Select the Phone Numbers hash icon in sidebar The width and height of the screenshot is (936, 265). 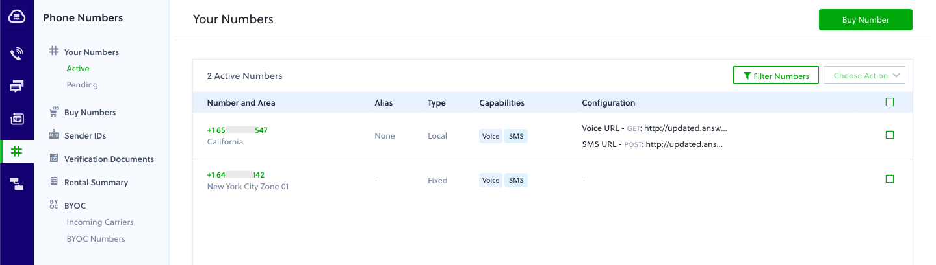coord(17,151)
